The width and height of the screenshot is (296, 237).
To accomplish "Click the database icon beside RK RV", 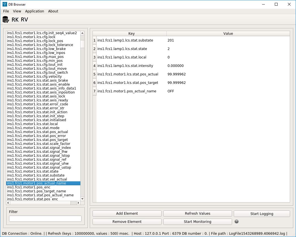I will click(6, 19).
